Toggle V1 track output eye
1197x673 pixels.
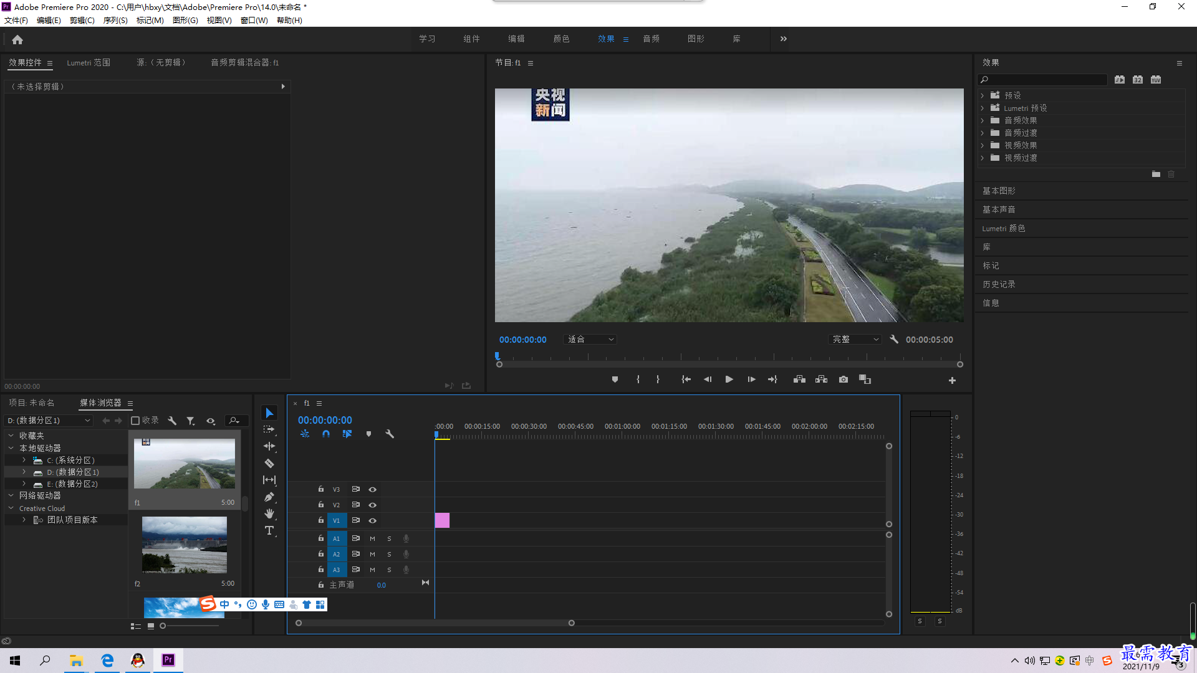click(372, 520)
